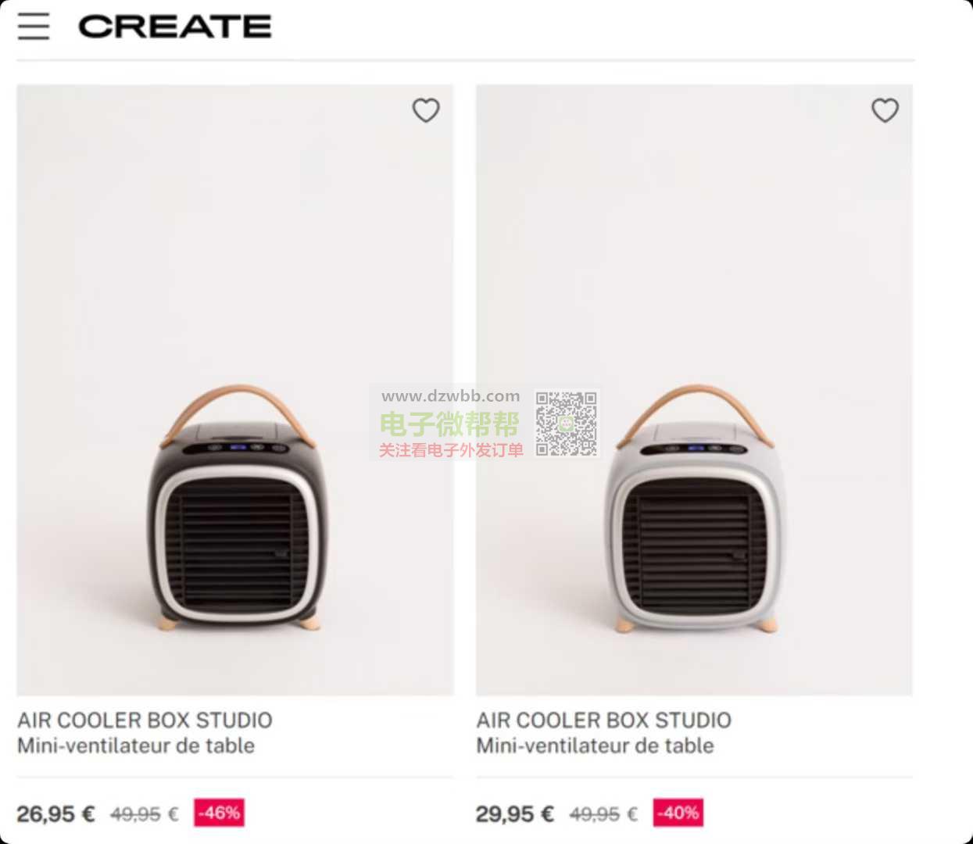Screen dimensions: 973x844
Task: Open the hamburger menu
Action: pyautogui.click(x=34, y=27)
